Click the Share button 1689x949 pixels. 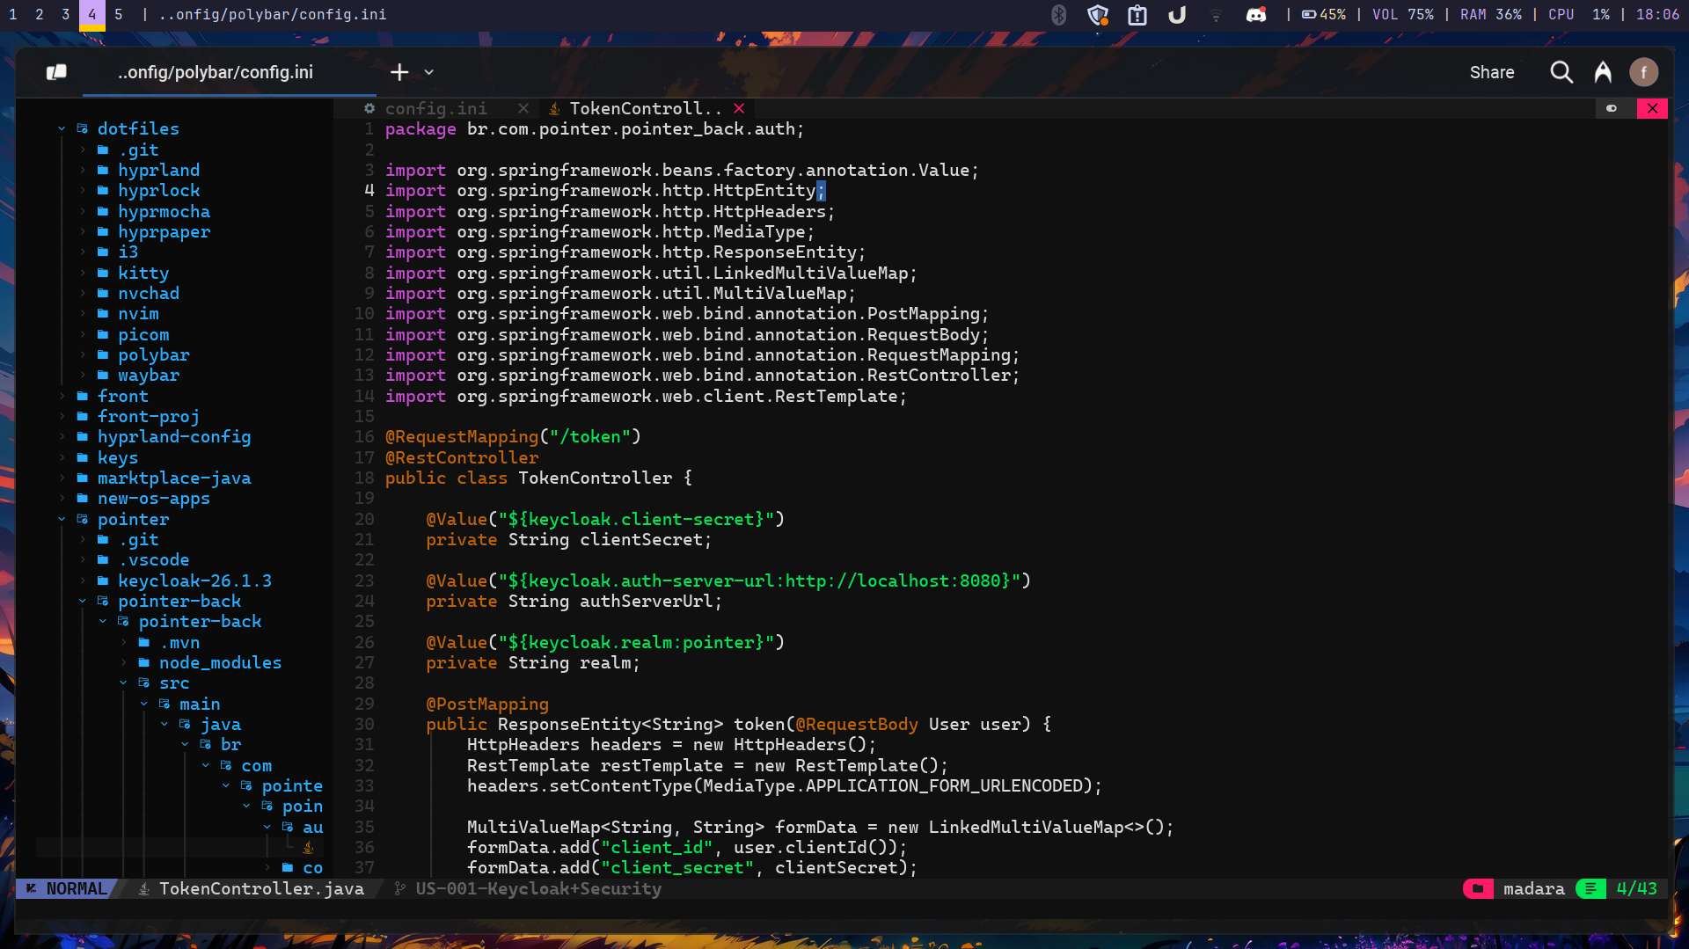tap(1492, 72)
